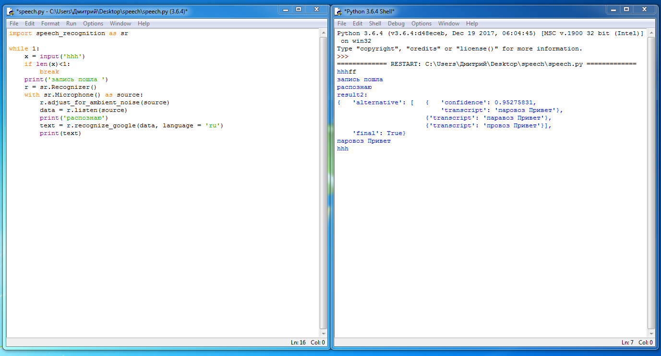The height and width of the screenshot is (356, 661).
Task: Open Edit menu in speech.py editor
Action: pyautogui.click(x=30, y=23)
